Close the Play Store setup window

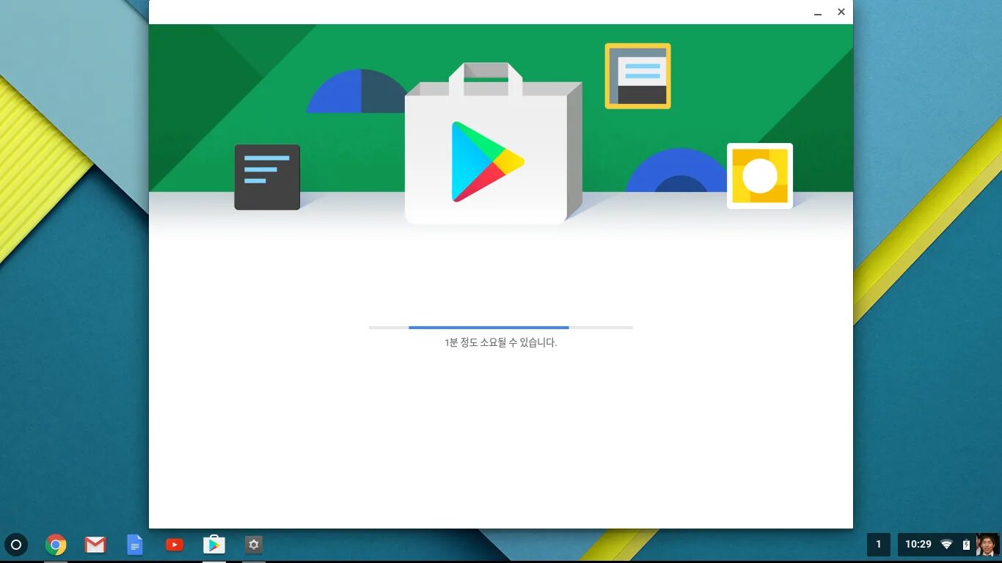pos(841,12)
